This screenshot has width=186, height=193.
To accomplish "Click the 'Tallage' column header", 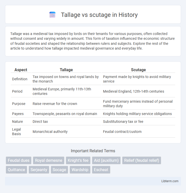I will (66, 70).
